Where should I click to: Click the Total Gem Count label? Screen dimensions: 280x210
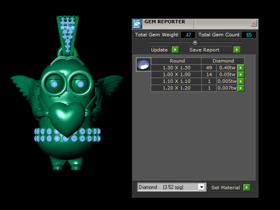pos(219,35)
